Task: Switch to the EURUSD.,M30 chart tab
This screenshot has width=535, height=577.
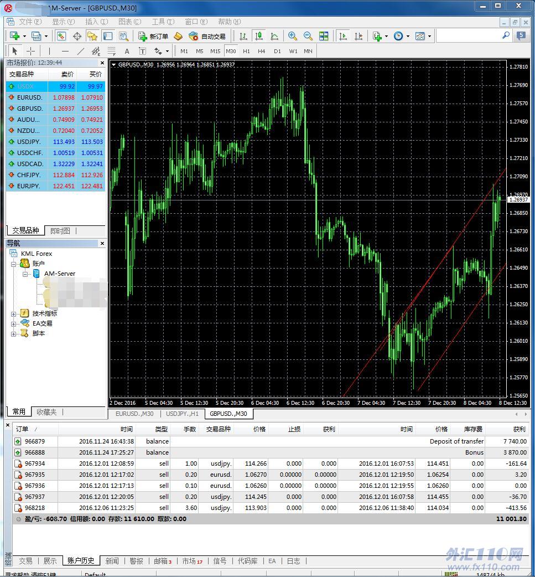Action: tap(134, 414)
